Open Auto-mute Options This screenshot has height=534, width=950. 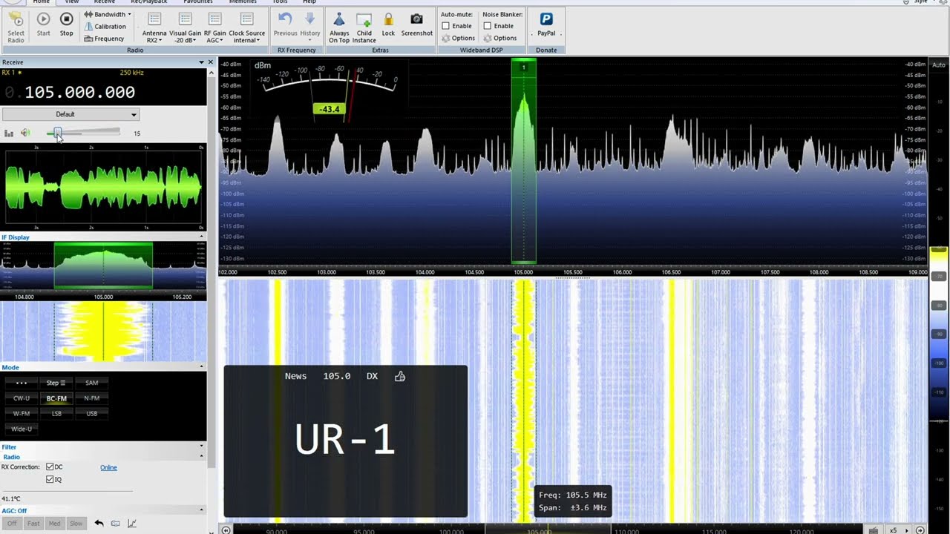[x=458, y=38]
